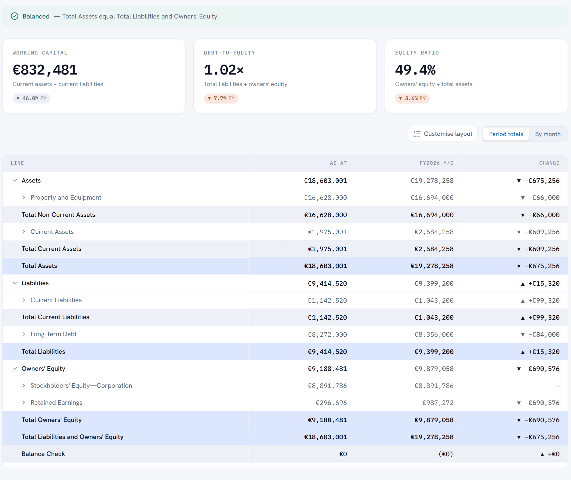Viewport: 571px width, 480px height.
Task: Select the 49.4% equity ratio value
Action: pos(416,70)
